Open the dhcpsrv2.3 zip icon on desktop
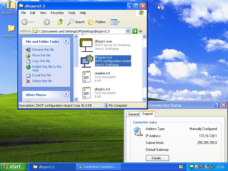Image resolution: width=228 pixels, height=171 pixels. (11, 5)
